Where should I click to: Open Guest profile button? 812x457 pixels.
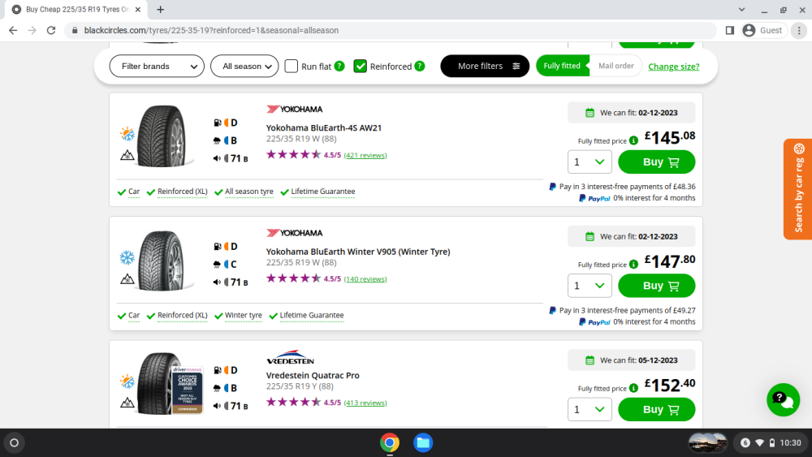pyautogui.click(x=764, y=31)
